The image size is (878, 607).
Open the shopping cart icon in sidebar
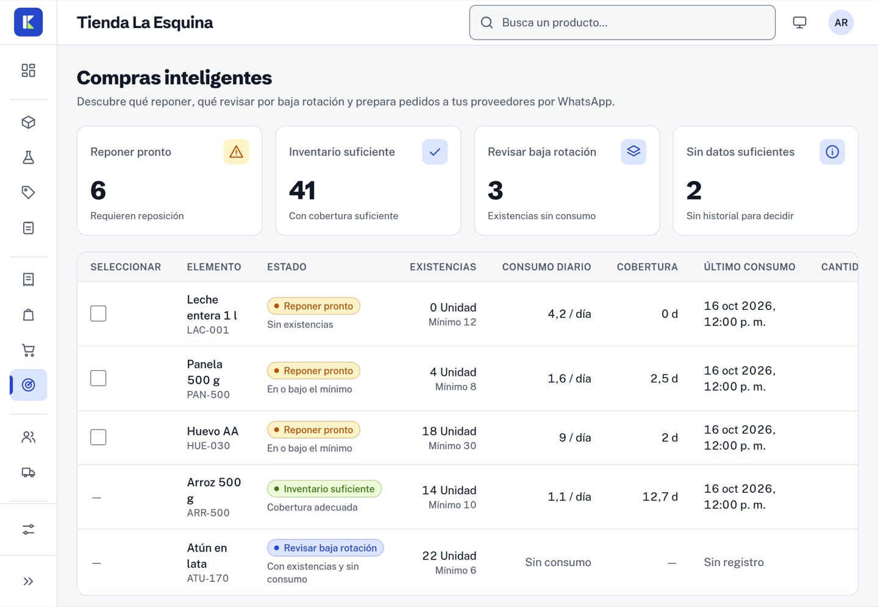(x=28, y=350)
